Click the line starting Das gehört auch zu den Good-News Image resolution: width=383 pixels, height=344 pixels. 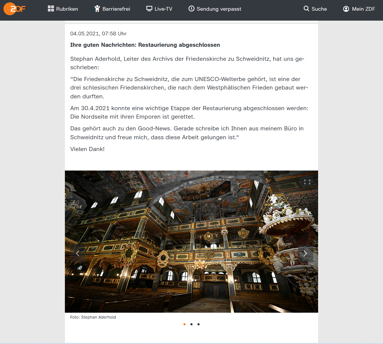[187, 129]
